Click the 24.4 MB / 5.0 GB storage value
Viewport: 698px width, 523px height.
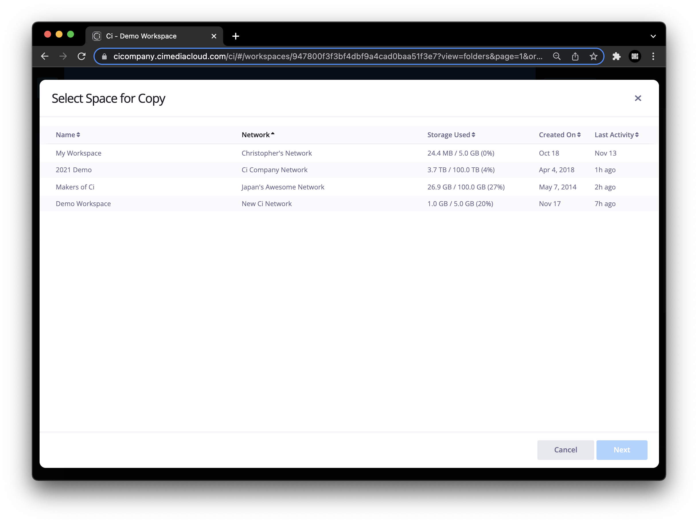pos(461,153)
